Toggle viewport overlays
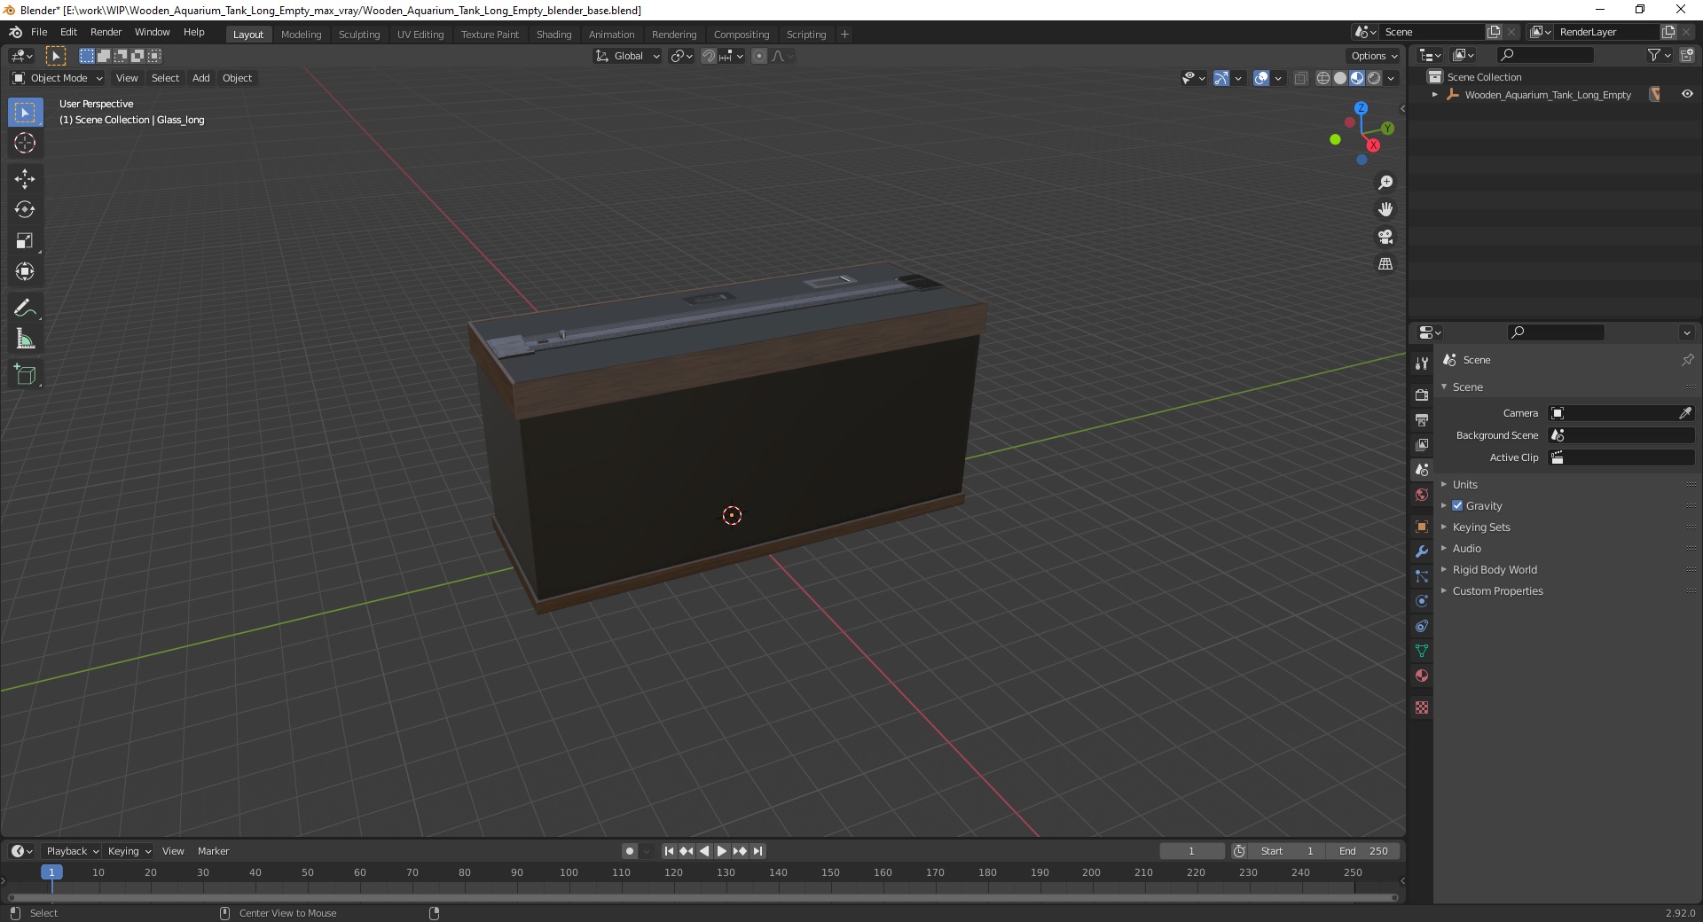Viewport: 1703px width, 922px height. point(1261,78)
